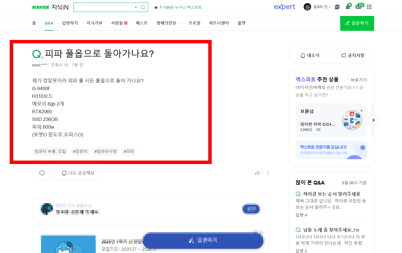402x253 pixels.
Task: Click the 보물섬 programming icons thumbnail
Action: pyautogui.click(x=352, y=120)
